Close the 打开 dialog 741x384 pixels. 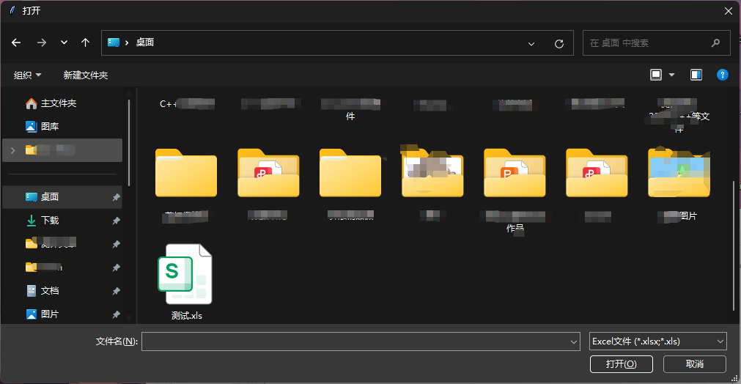(x=729, y=11)
